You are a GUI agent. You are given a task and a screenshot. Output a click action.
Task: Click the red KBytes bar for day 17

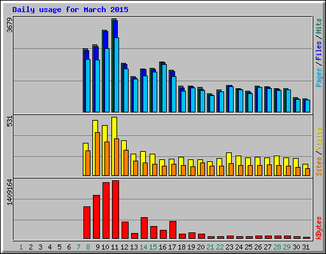(x=173, y=230)
